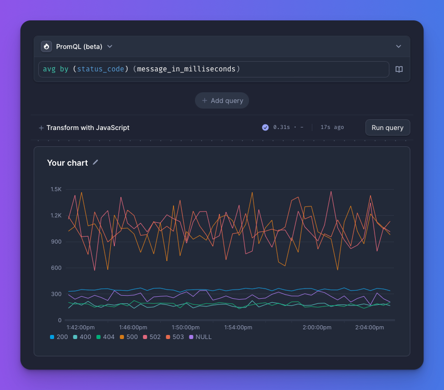Click the plus icon inside the Add query button
This screenshot has height=390, width=444.
(204, 100)
